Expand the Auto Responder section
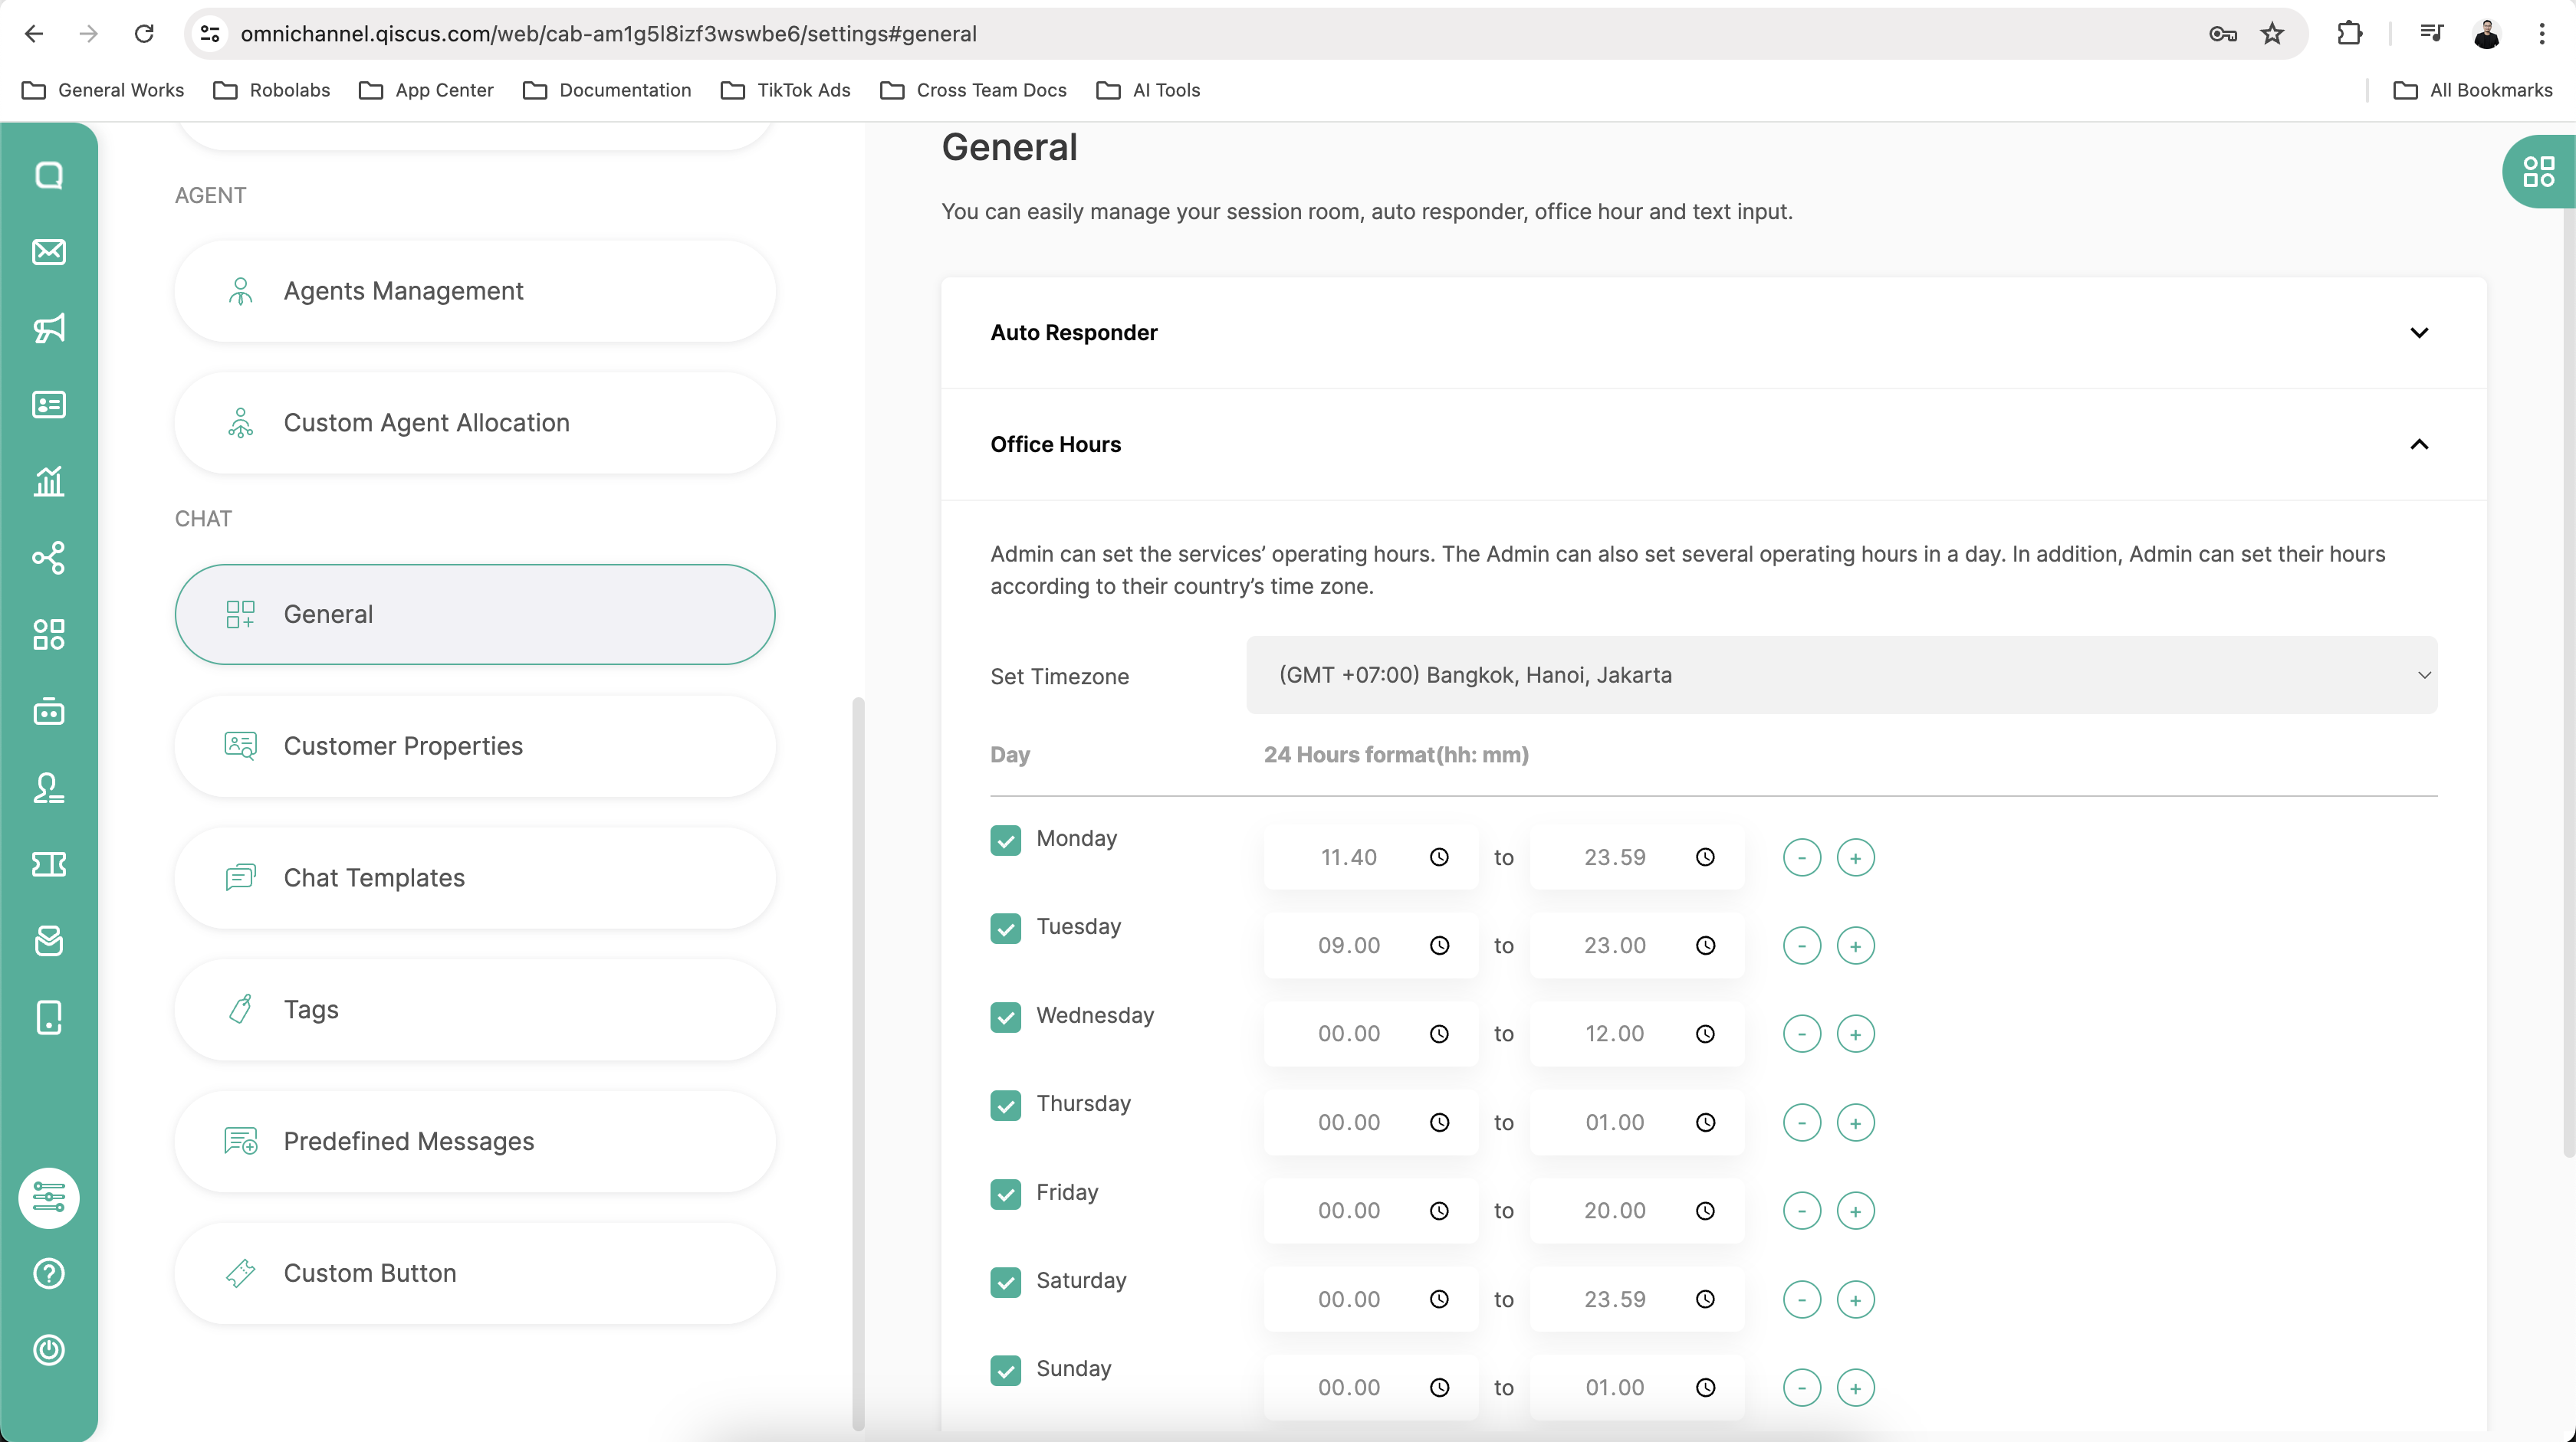The image size is (2576, 1442). [x=2418, y=333]
